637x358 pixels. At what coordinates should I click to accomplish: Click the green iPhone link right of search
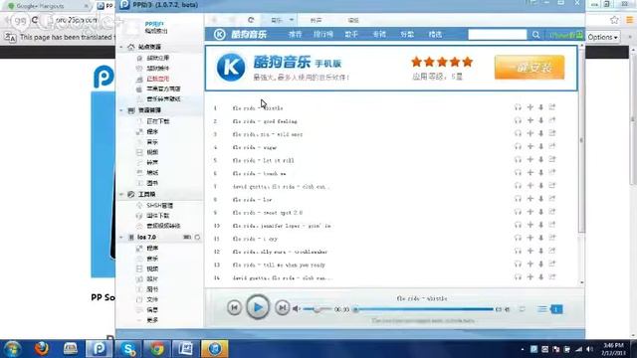tap(566, 35)
